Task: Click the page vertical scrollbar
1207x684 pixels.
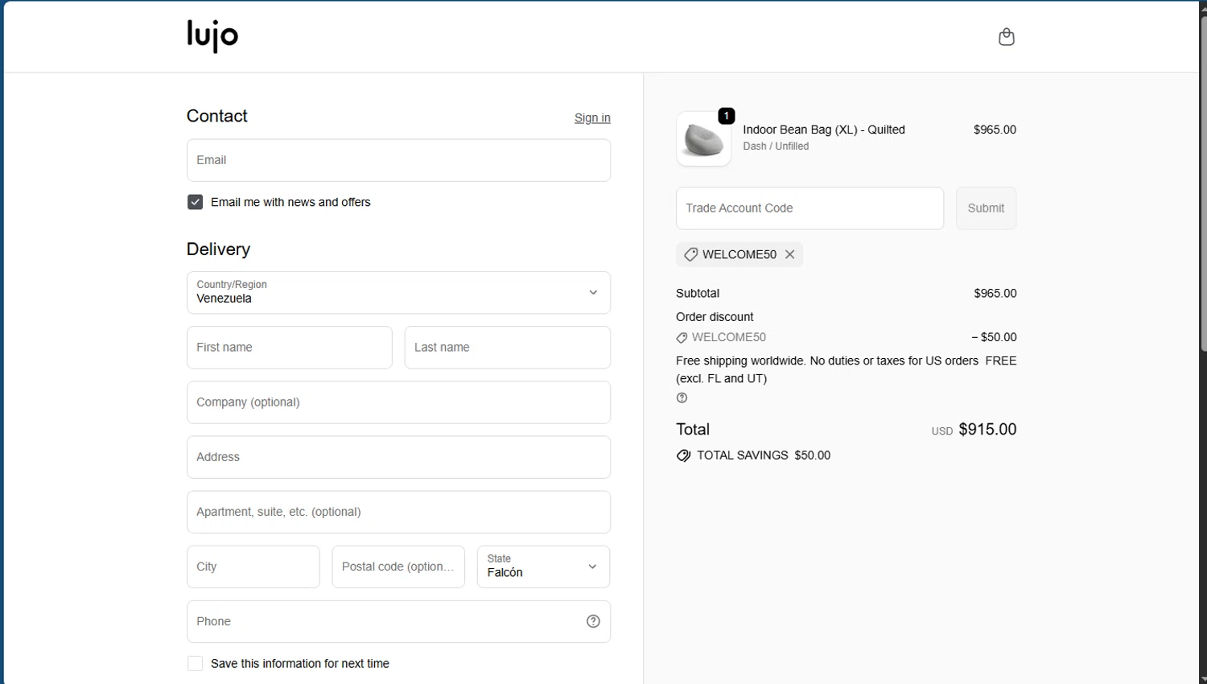Action: pos(1203,185)
